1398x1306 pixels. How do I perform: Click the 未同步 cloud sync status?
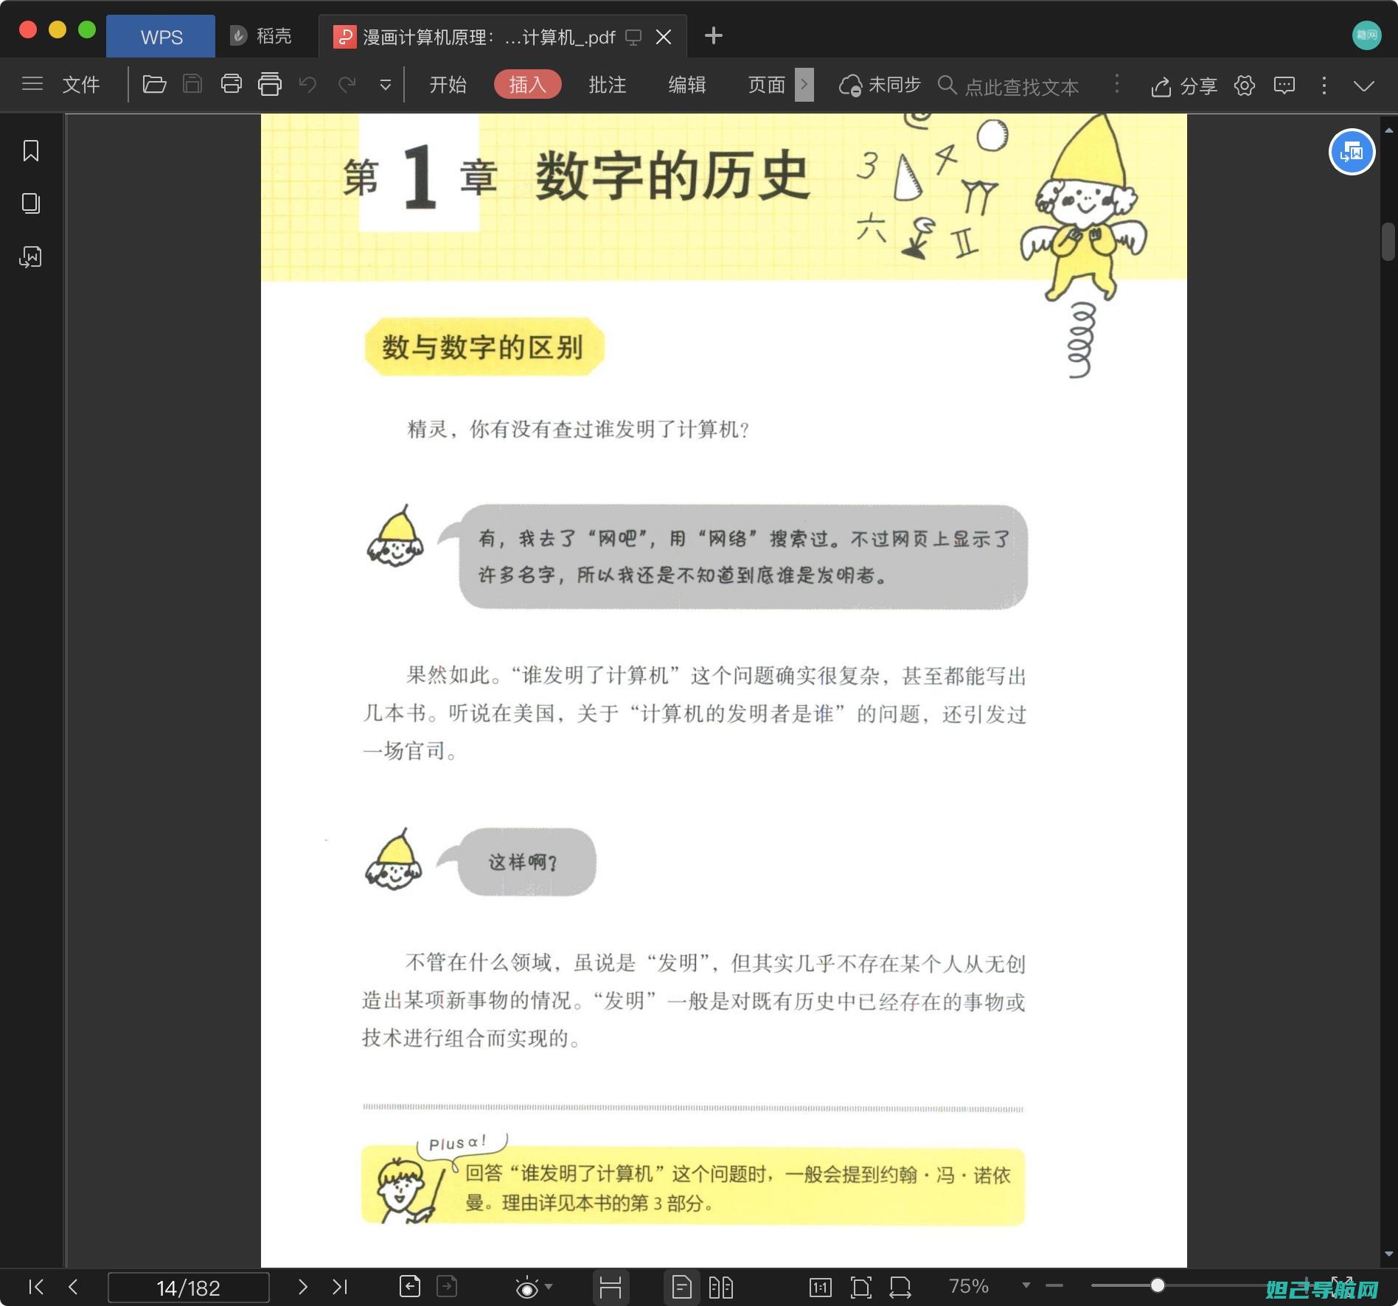880,85
